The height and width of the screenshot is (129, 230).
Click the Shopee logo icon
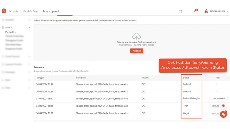coord(4,11)
